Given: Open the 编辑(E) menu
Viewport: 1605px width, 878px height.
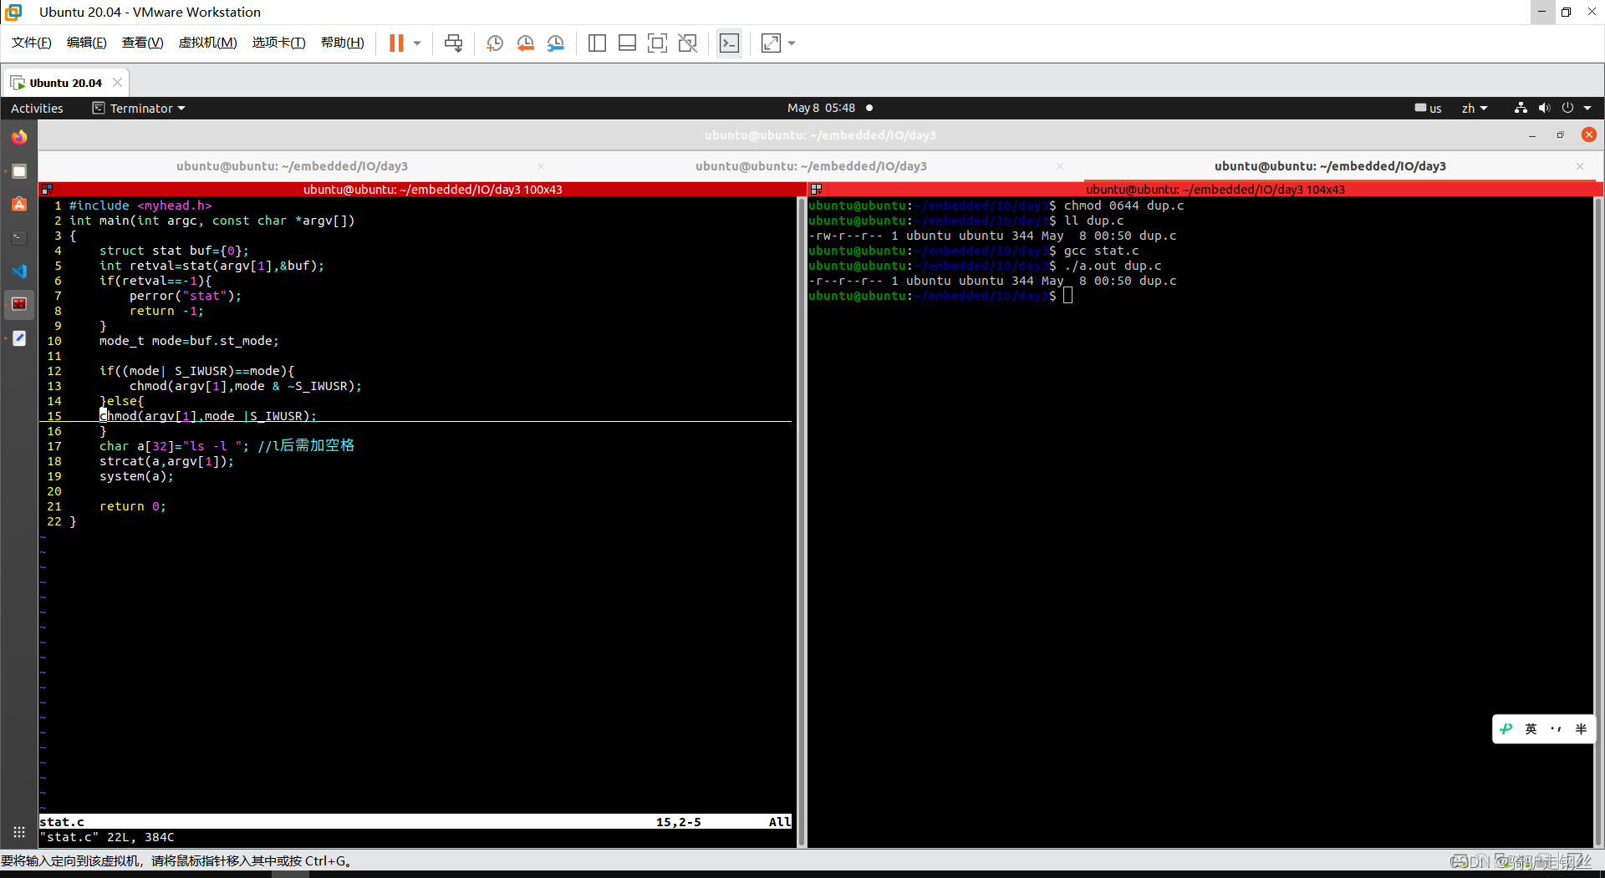Looking at the screenshot, I should 86,43.
